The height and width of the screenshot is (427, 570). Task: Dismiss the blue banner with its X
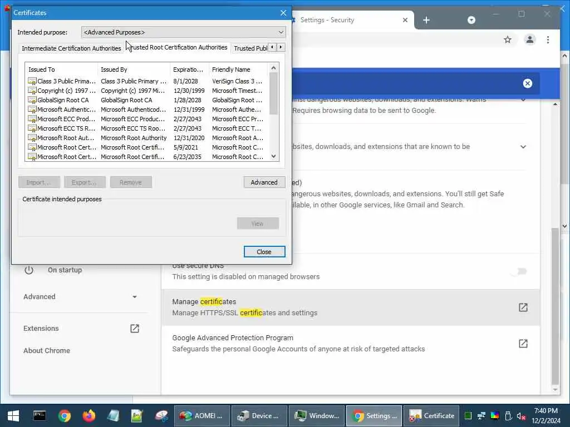click(x=528, y=83)
